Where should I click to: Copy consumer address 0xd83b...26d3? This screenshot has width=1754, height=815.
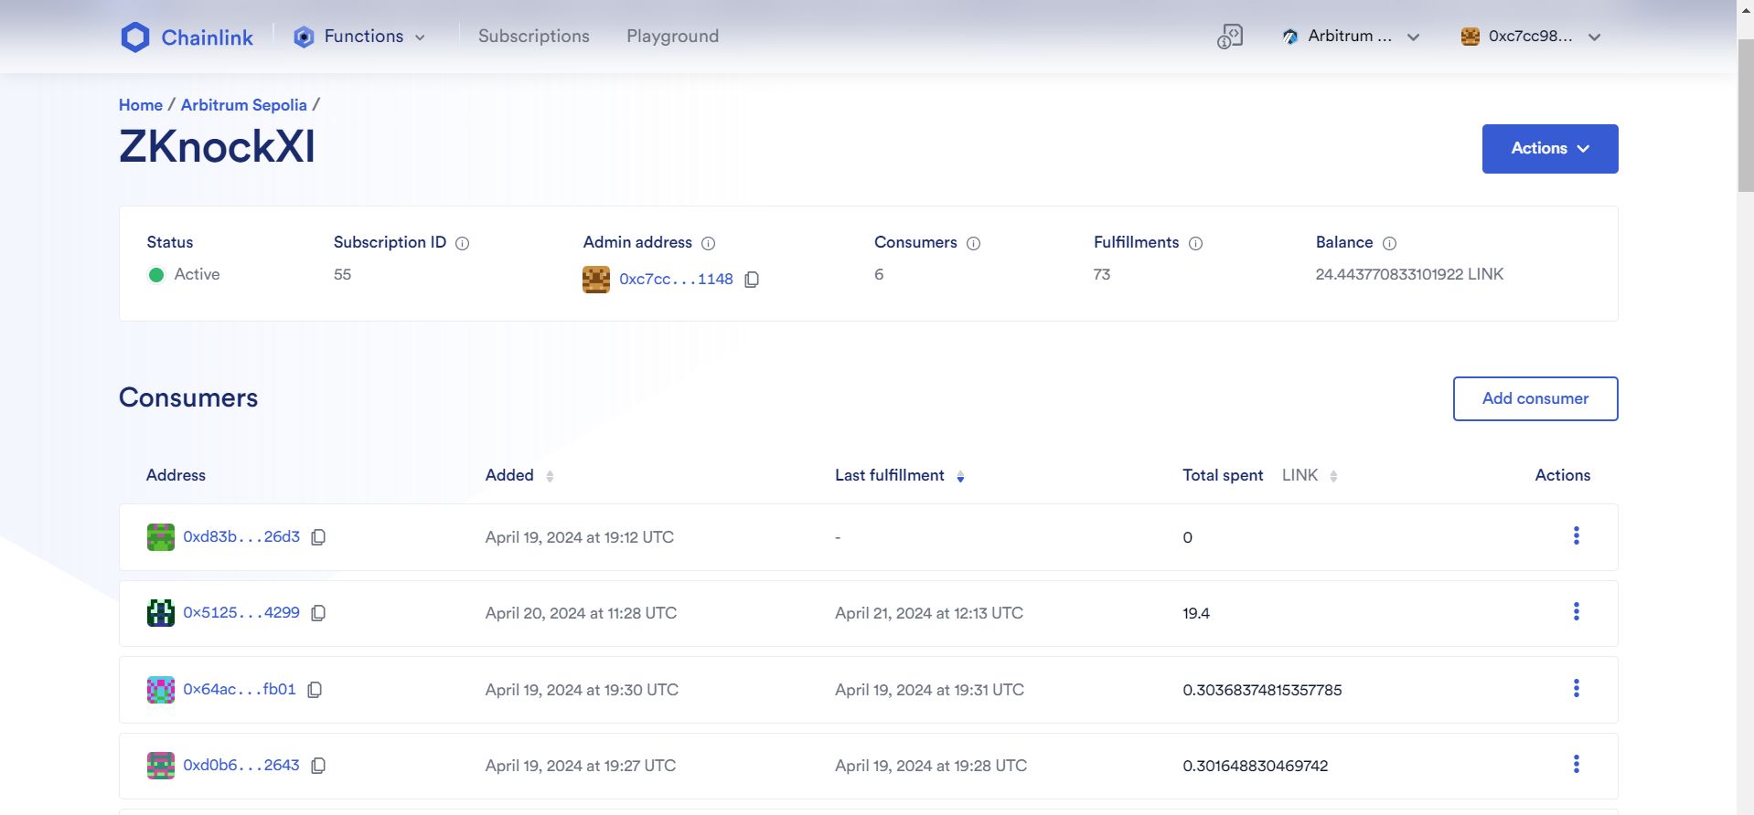[x=318, y=537]
